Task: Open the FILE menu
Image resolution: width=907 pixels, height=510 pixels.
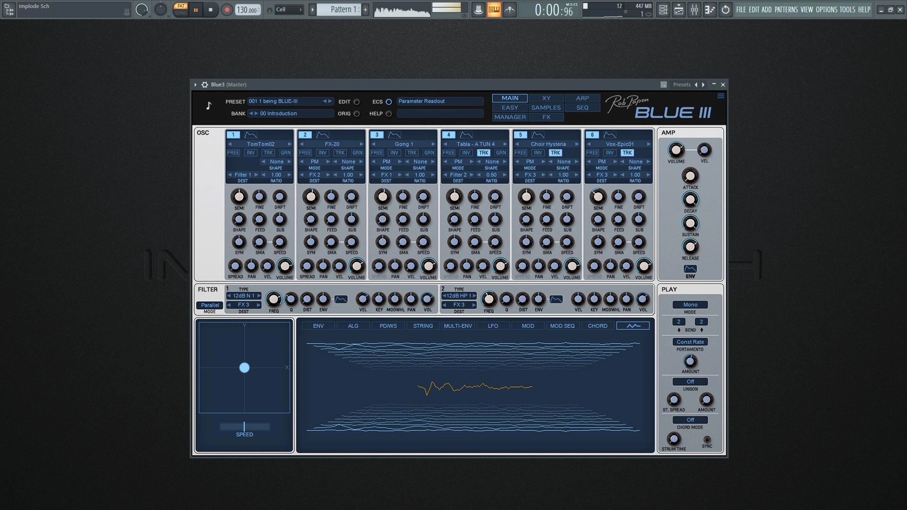Action: point(741,9)
